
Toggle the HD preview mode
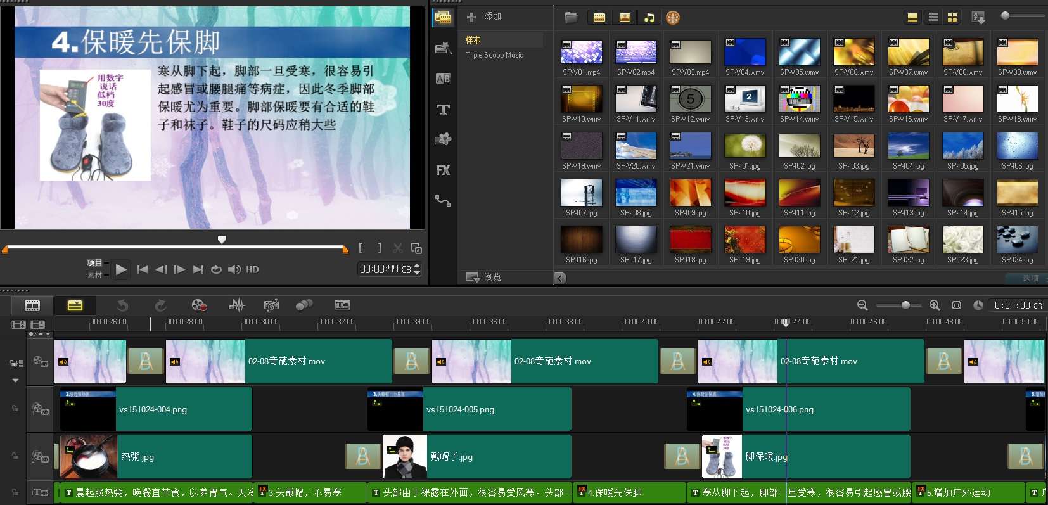tap(252, 269)
